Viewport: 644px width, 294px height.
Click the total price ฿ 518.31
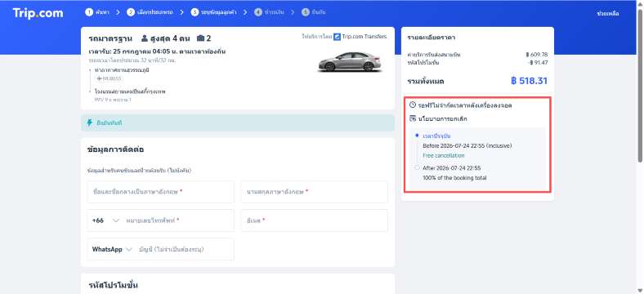point(529,81)
